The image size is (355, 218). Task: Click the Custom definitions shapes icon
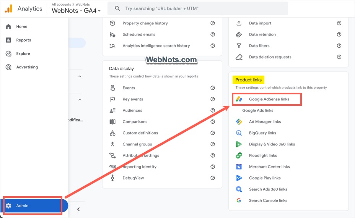[x=112, y=133]
